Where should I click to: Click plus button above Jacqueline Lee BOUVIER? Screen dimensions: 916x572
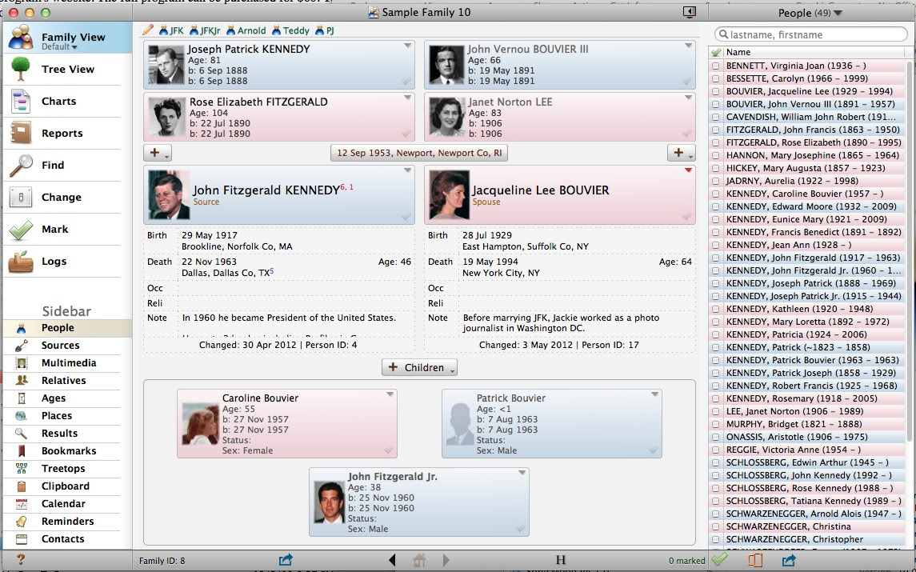681,153
